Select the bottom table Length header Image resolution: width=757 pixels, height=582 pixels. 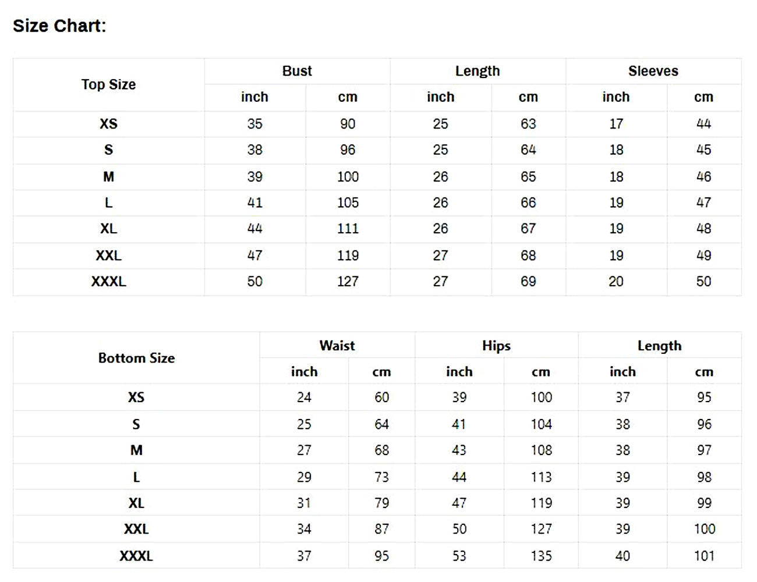pos(659,346)
